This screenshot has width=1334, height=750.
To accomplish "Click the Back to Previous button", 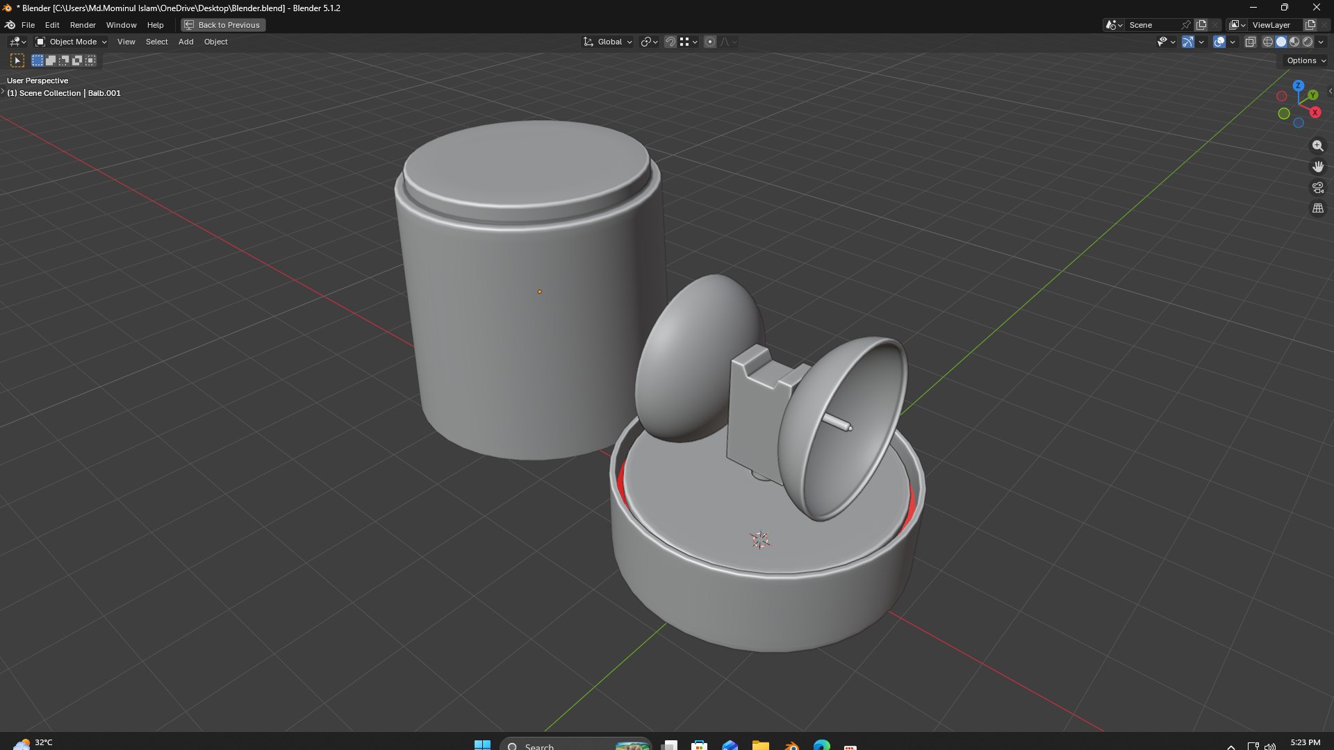I will [223, 25].
